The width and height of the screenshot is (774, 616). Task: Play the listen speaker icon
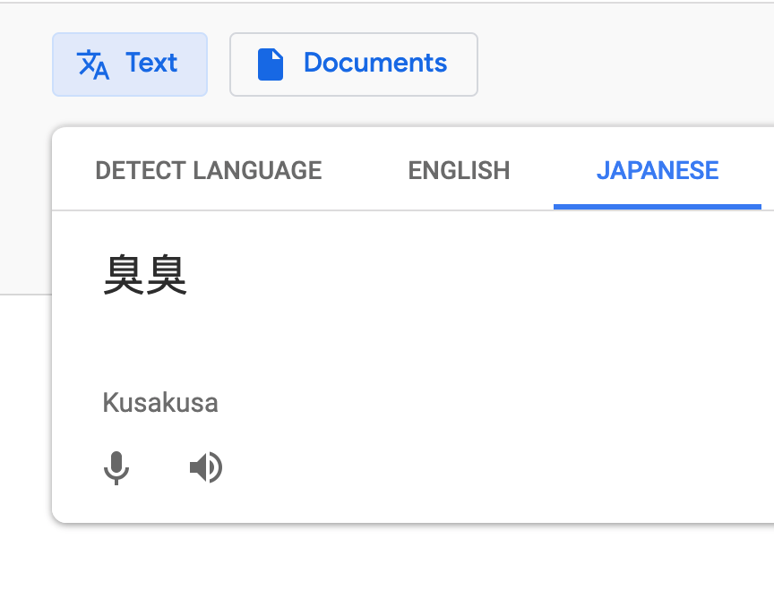click(206, 467)
